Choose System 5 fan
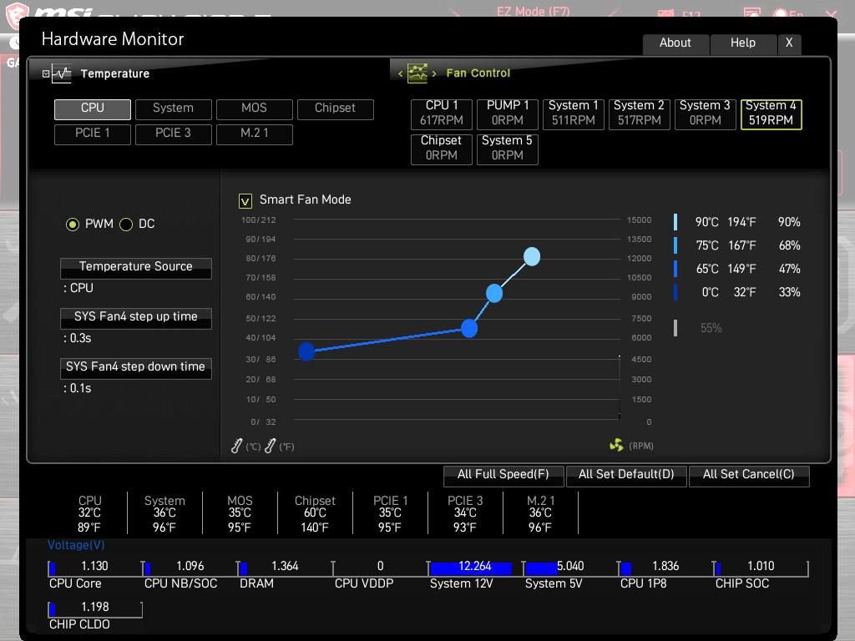Image resolution: width=855 pixels, height=641 pixels. coord(508,149)
